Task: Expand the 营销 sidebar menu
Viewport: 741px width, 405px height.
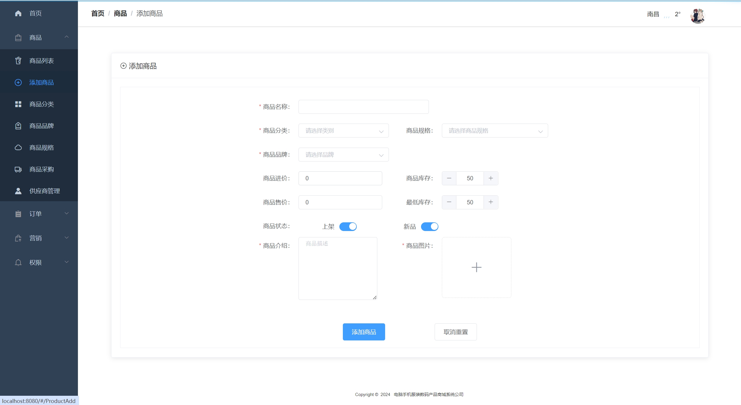Action: click(39, 238)
